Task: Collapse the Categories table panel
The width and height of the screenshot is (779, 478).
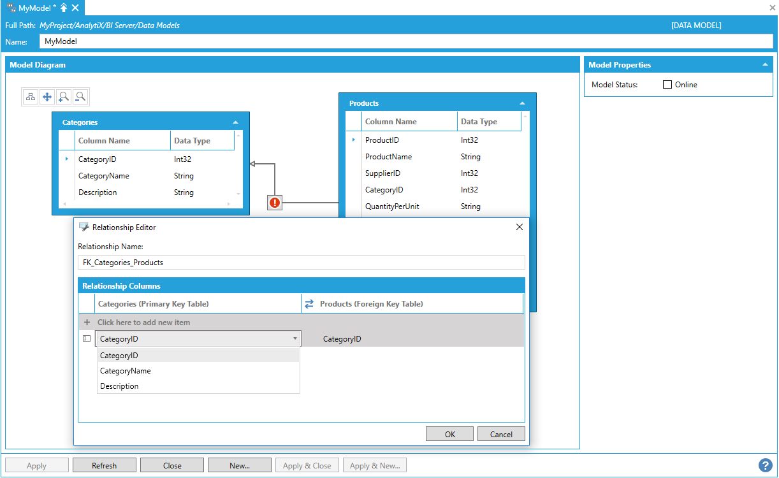Action: (x=235, y=122)
